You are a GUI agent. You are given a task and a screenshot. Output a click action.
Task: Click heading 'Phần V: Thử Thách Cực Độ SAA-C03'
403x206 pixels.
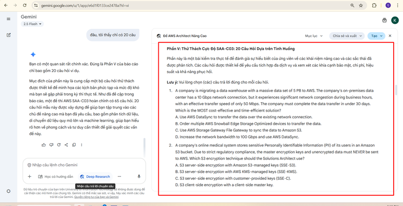(x=231, y=49)
